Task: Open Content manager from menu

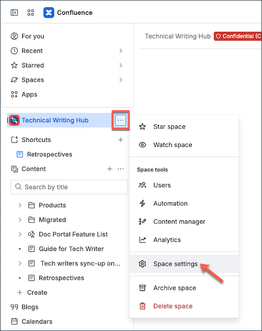Action: click(184, 221)
